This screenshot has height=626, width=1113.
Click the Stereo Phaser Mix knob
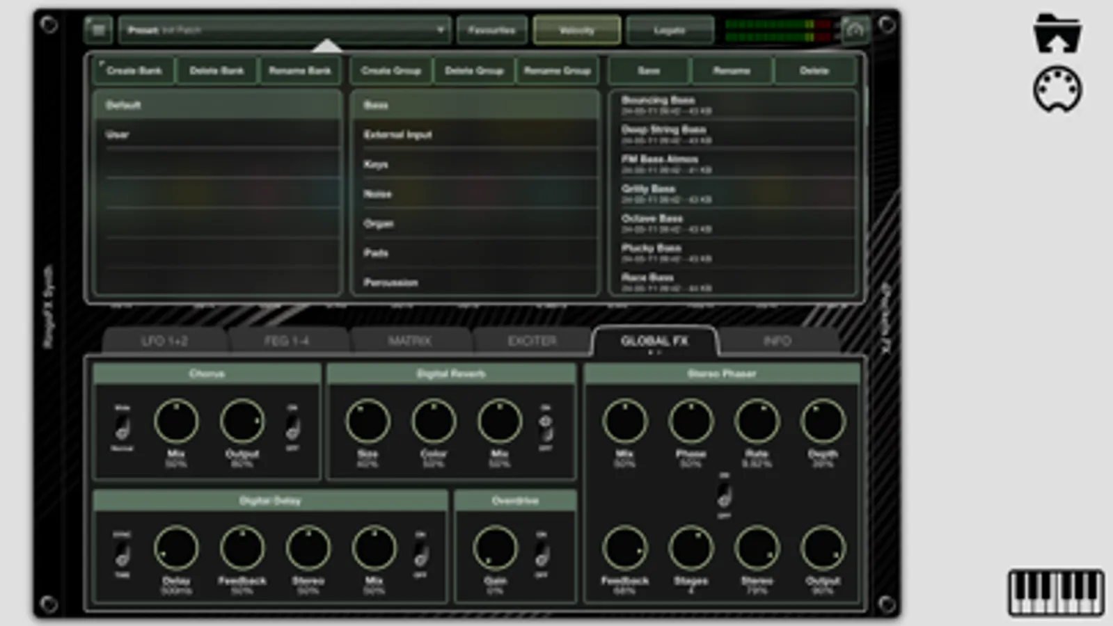(625, 421)
